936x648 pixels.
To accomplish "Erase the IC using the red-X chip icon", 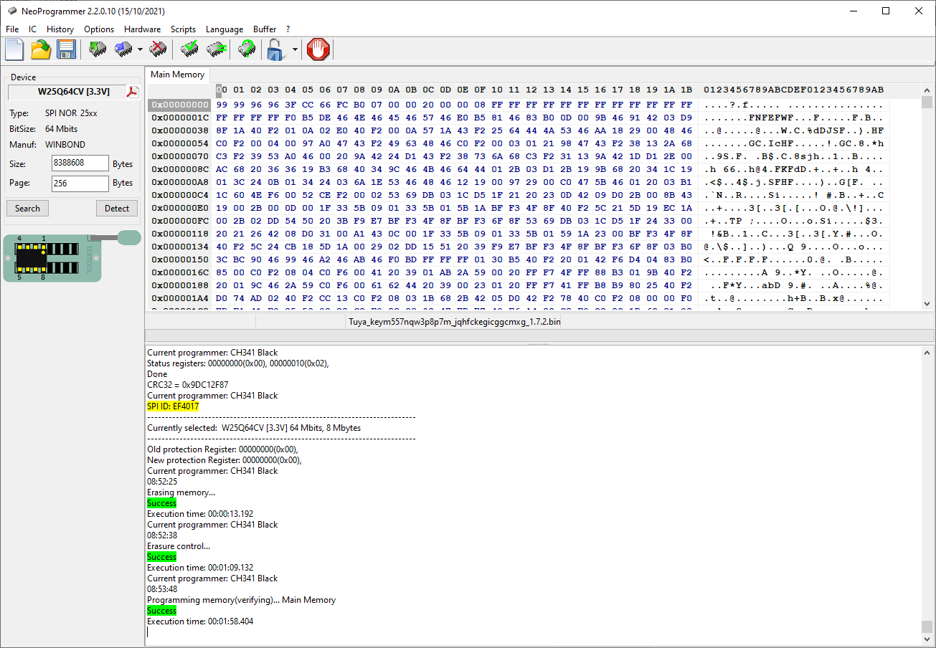I will [x=158, y=49].
